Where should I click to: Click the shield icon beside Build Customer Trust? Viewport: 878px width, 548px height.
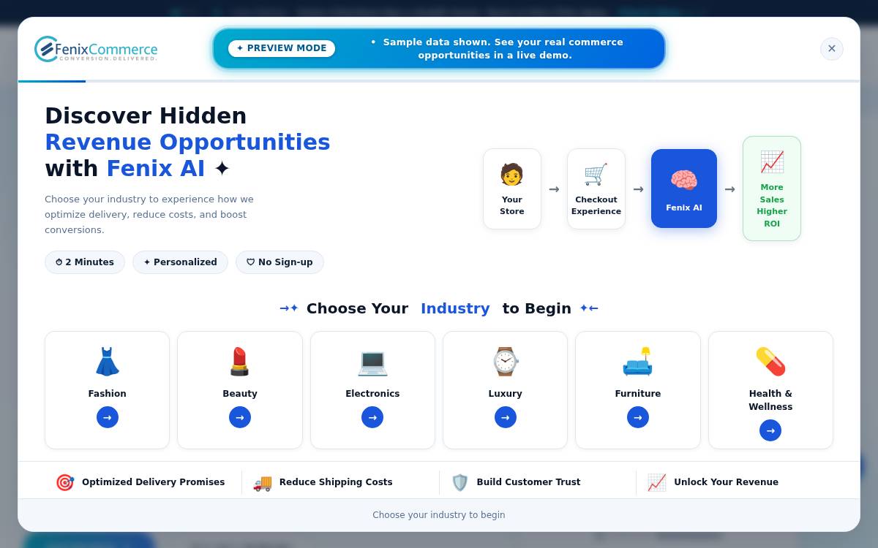point(459,482)
